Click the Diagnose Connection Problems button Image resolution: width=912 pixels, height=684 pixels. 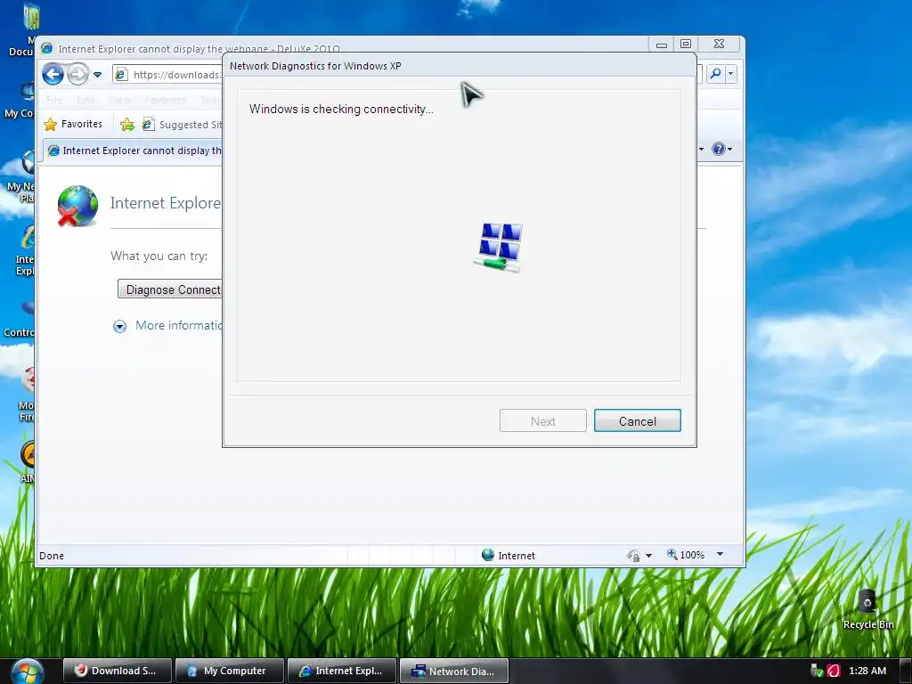coord(170,289)
